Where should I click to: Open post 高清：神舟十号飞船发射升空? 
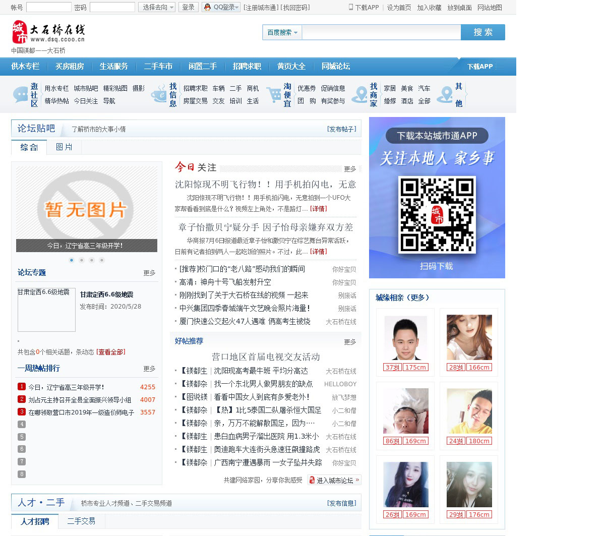click(x=225, y=282)
